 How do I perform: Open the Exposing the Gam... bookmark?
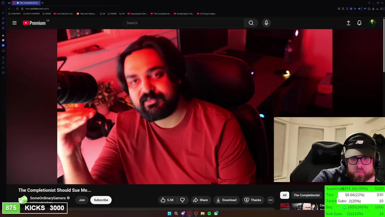pos(137,14)
